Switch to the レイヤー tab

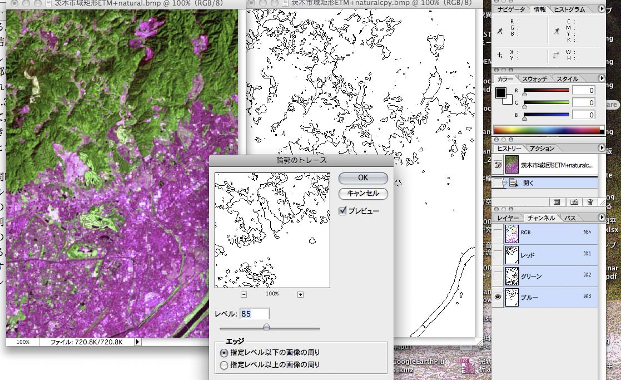coord(508,218)
